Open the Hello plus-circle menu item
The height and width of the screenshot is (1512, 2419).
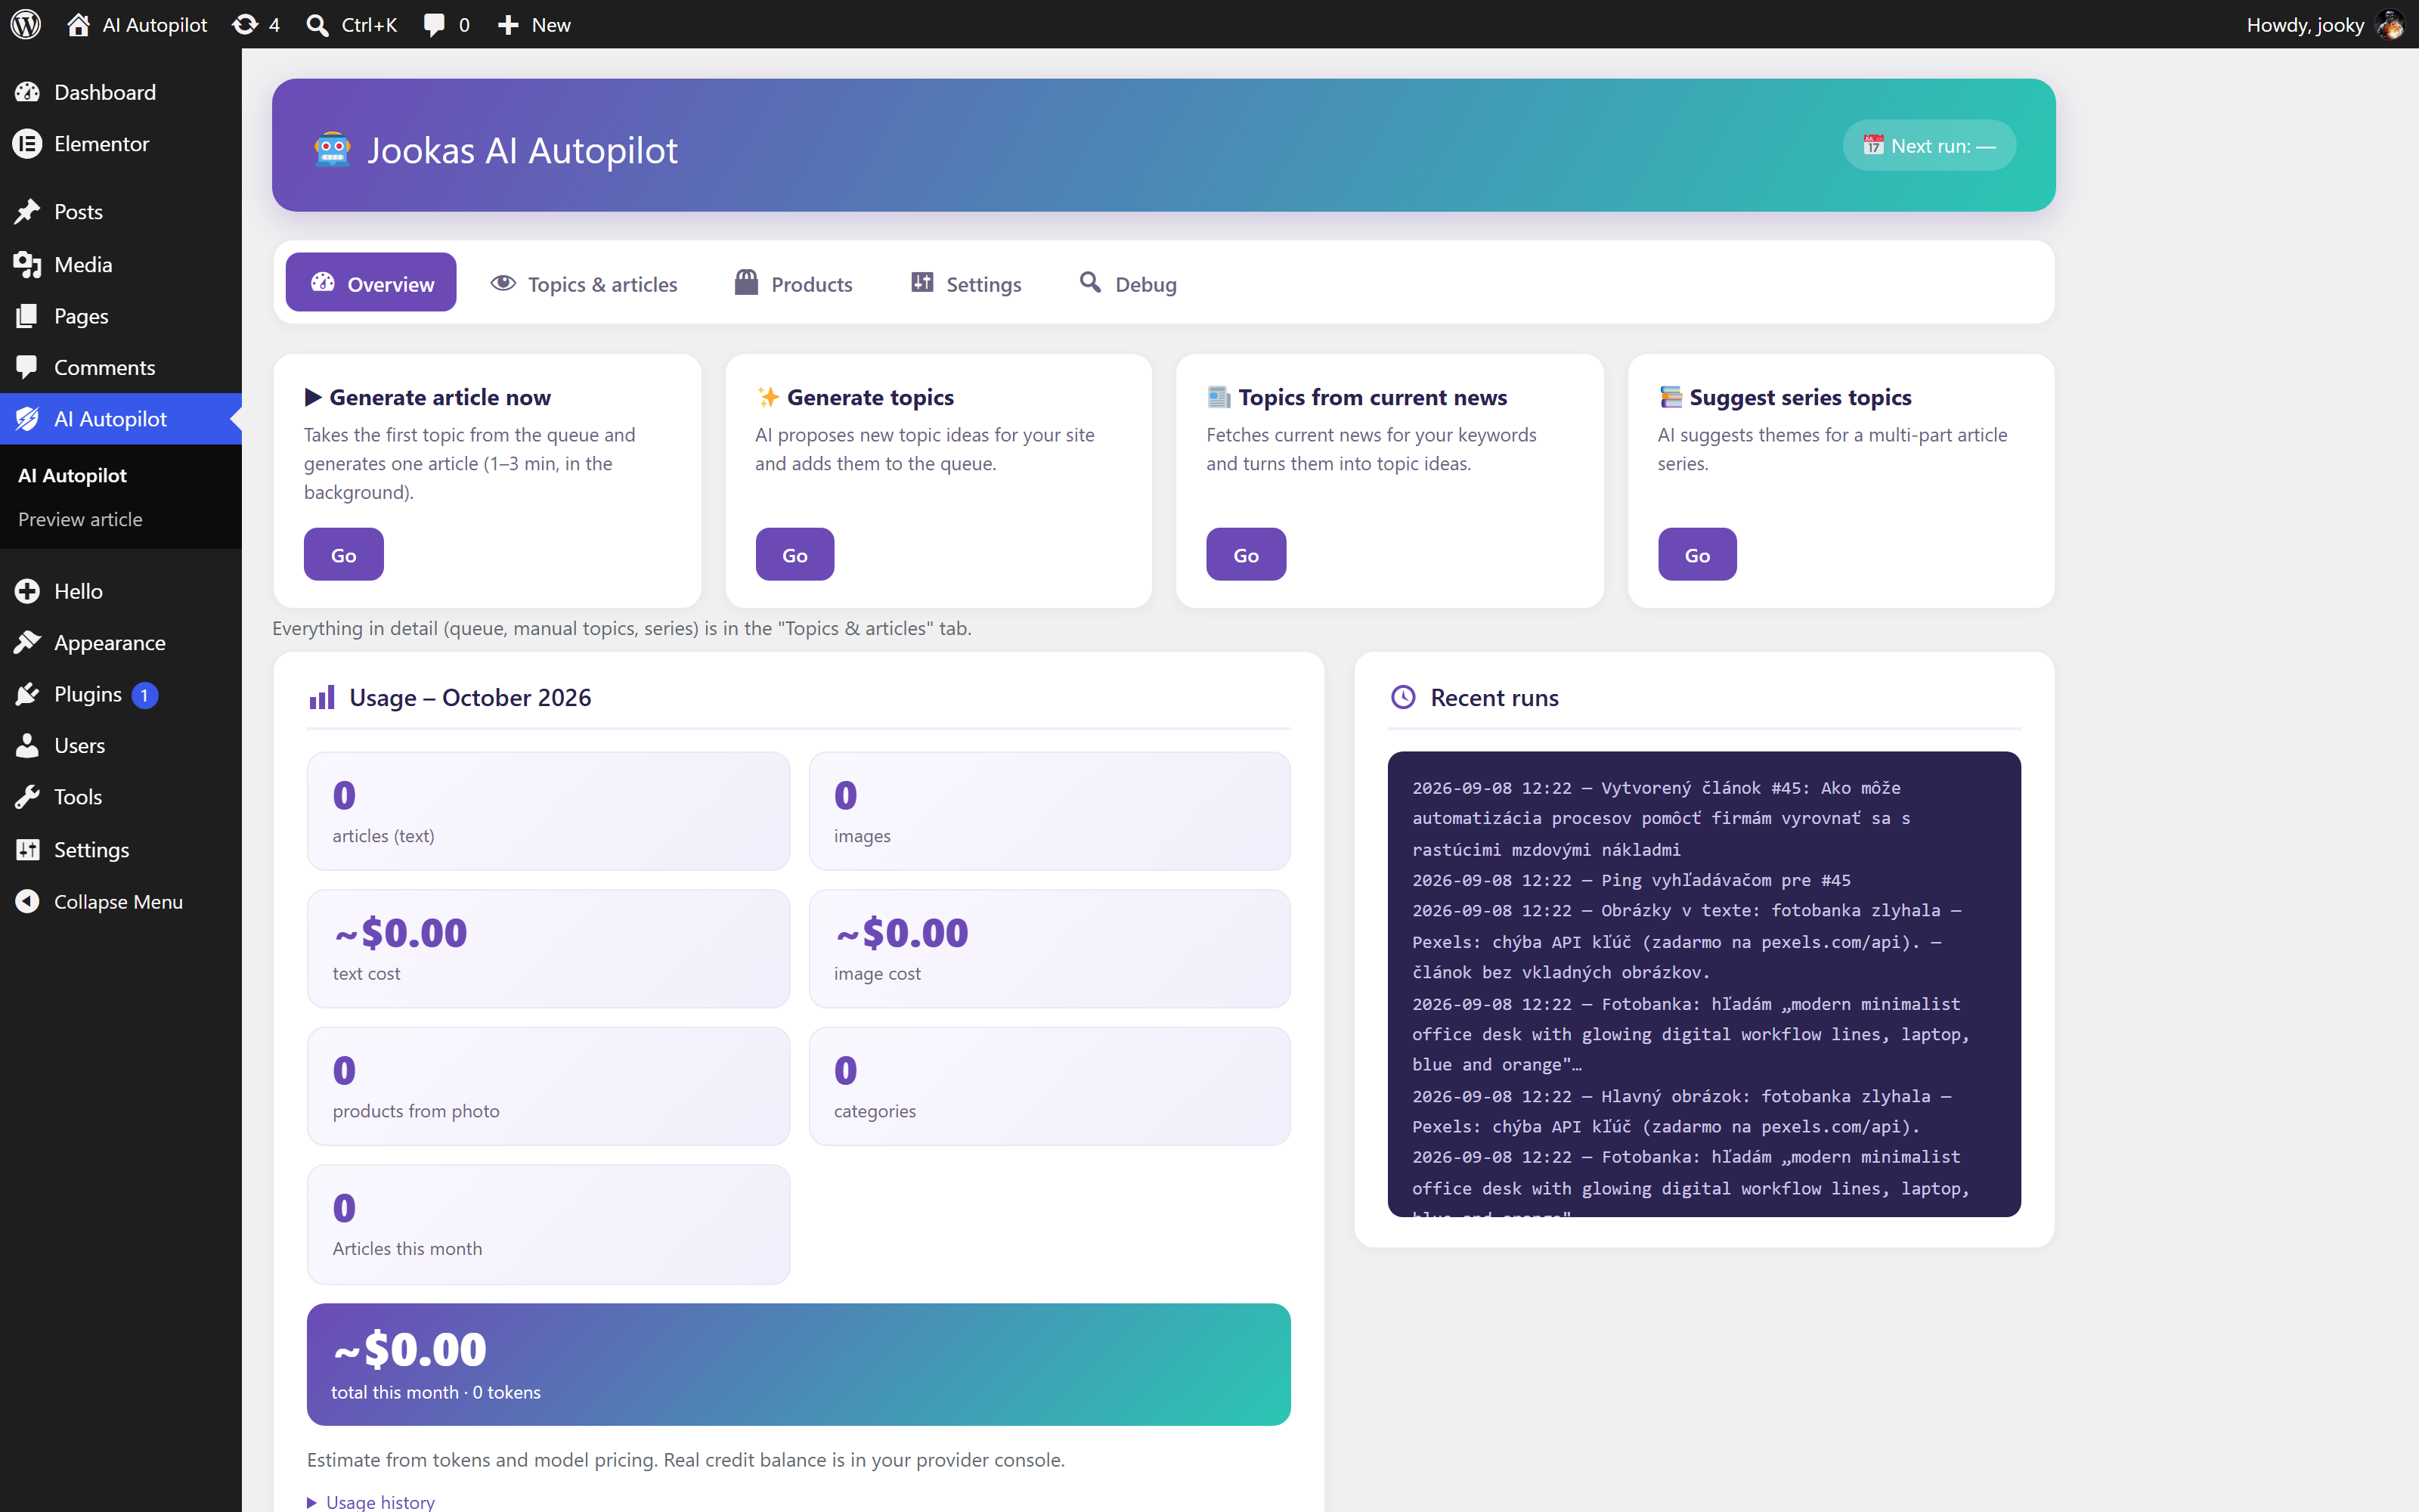[x=121, y=591]
